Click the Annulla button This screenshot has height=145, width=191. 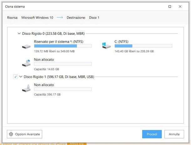(x=174, y=134)
